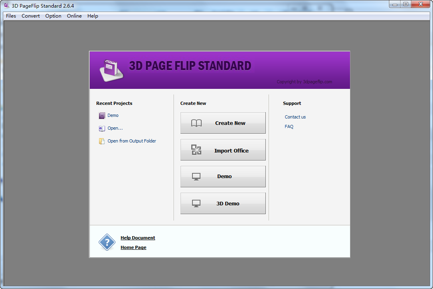Click the icon next to Open...

pyautogui.click(x=101, y=128)
